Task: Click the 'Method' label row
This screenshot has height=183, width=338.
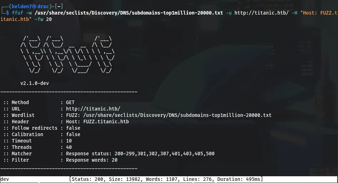Action: point(20,102)
